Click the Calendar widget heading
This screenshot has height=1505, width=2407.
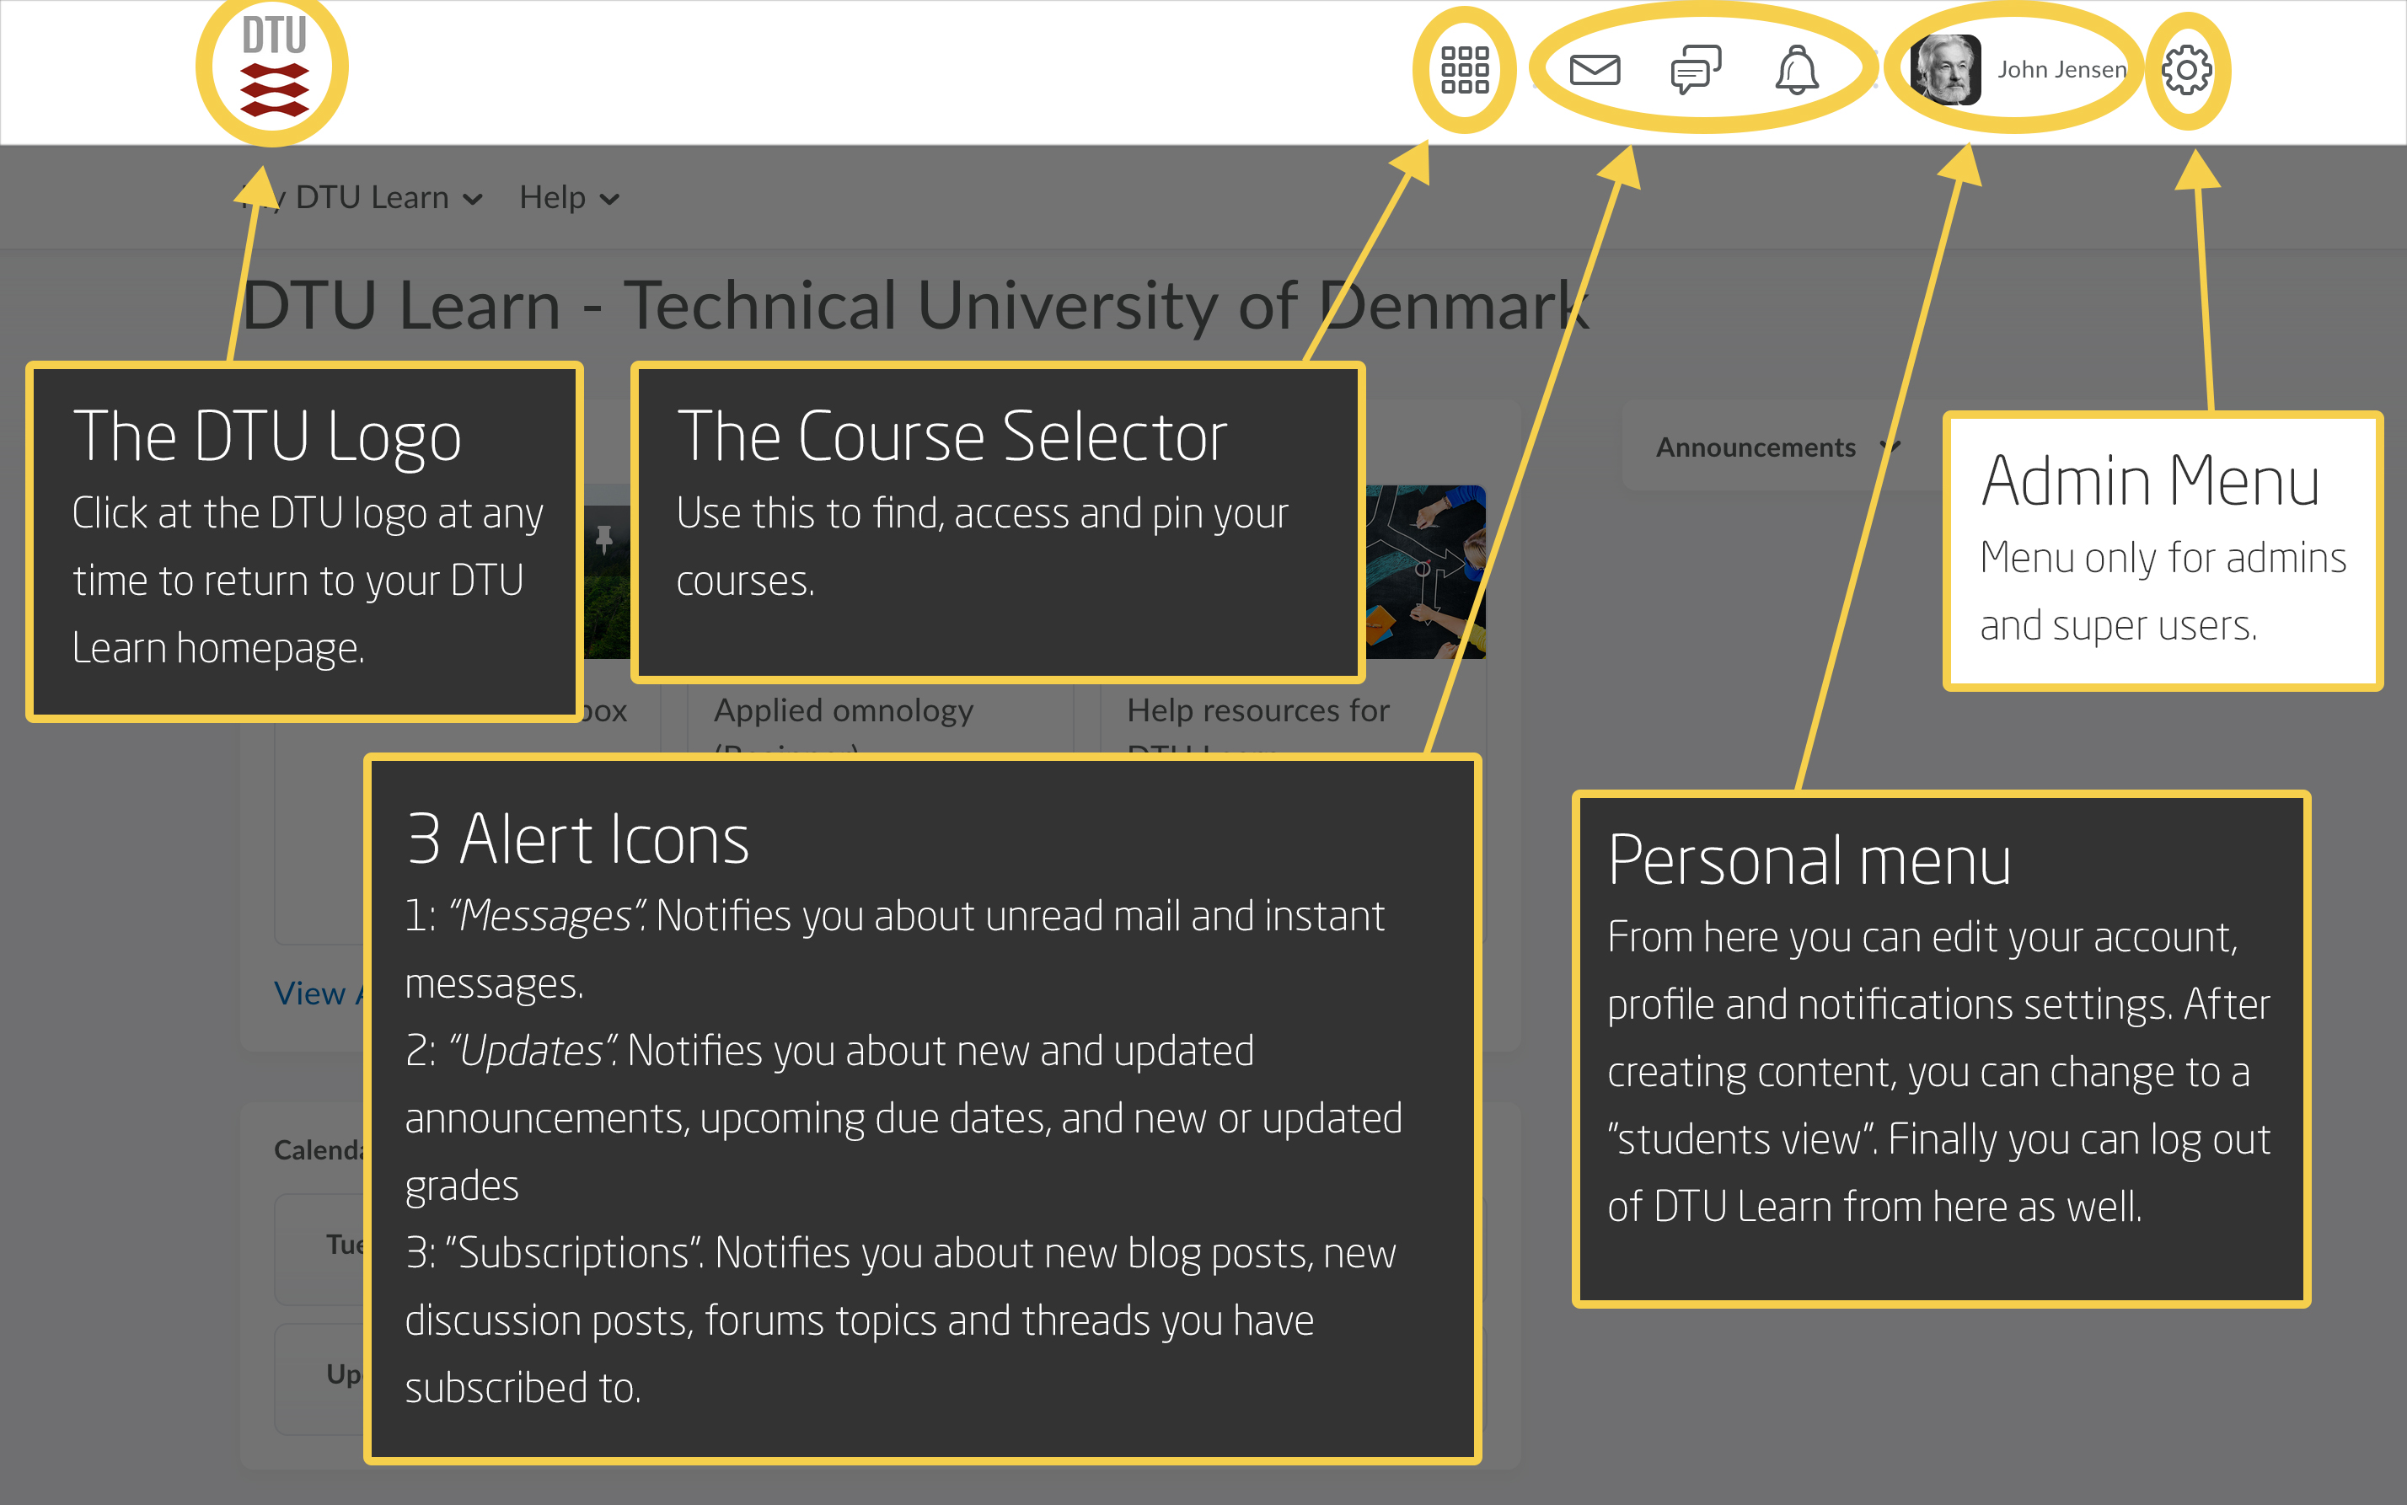pyautogui.click(x=317, y=1149)
